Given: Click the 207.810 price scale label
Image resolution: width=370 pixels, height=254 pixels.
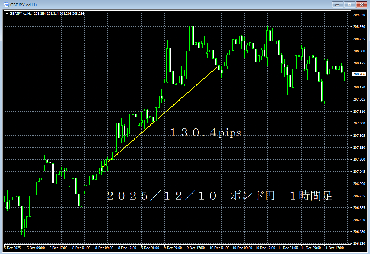Looking at the screenshot, I should click(x=359, y=112).
